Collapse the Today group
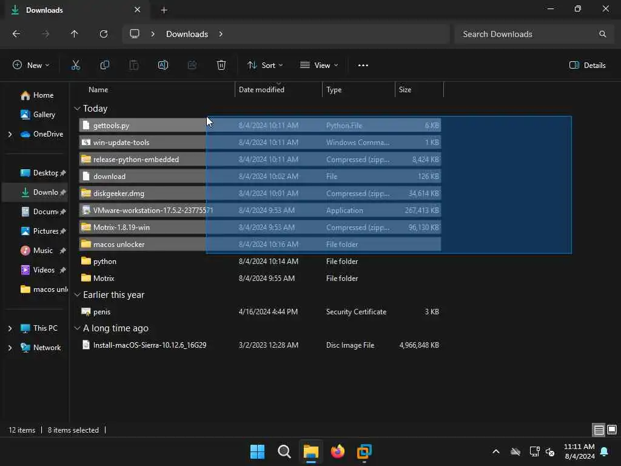 [x=77, y=109]
